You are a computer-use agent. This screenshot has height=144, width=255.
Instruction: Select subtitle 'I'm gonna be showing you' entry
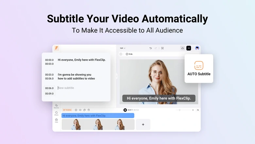75,74
